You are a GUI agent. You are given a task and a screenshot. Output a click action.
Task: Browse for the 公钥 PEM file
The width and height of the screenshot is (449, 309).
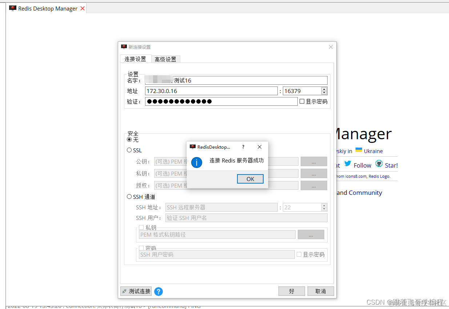coord(314,161)
